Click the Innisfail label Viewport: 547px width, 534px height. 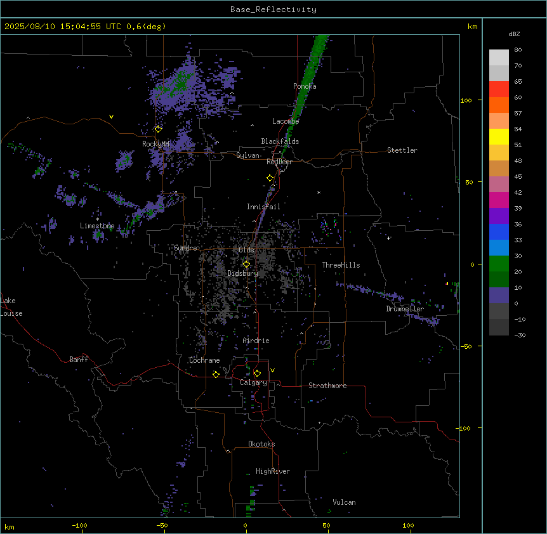pyautogui.click(x=263, y=207)
